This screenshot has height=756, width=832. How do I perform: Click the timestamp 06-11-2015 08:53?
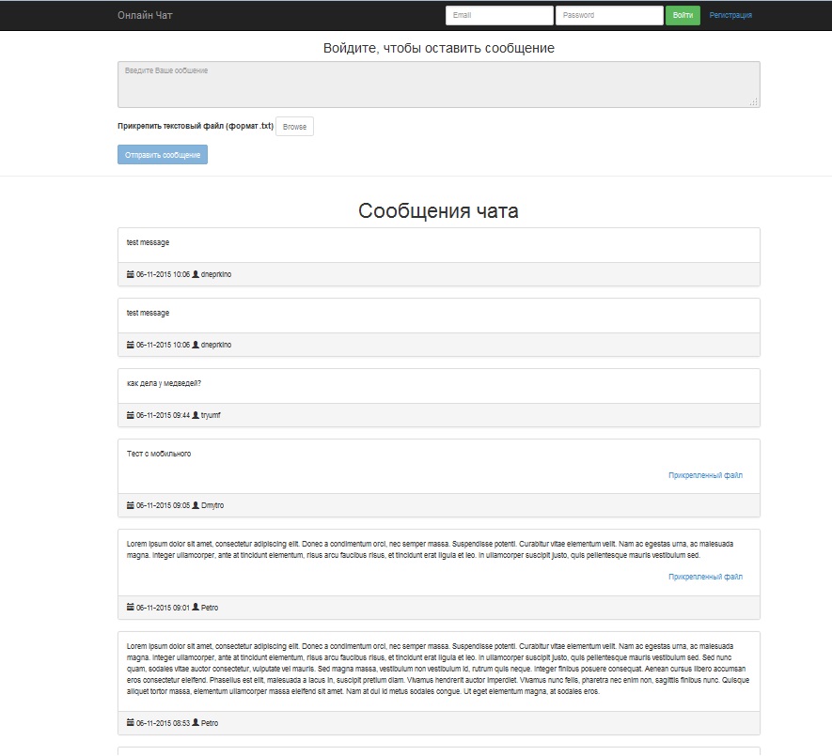(x=163, y=723)
